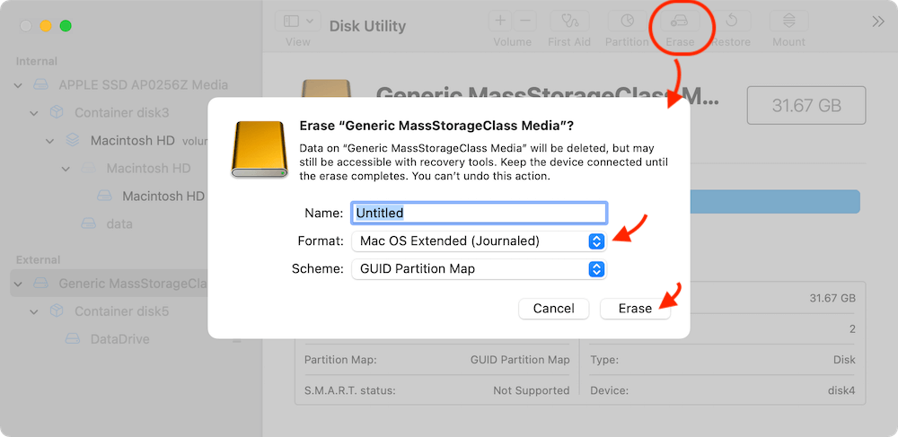Confirm with the Erase button in dialog
The height and width of the screenshot is (437, 898).
(635, 309)
